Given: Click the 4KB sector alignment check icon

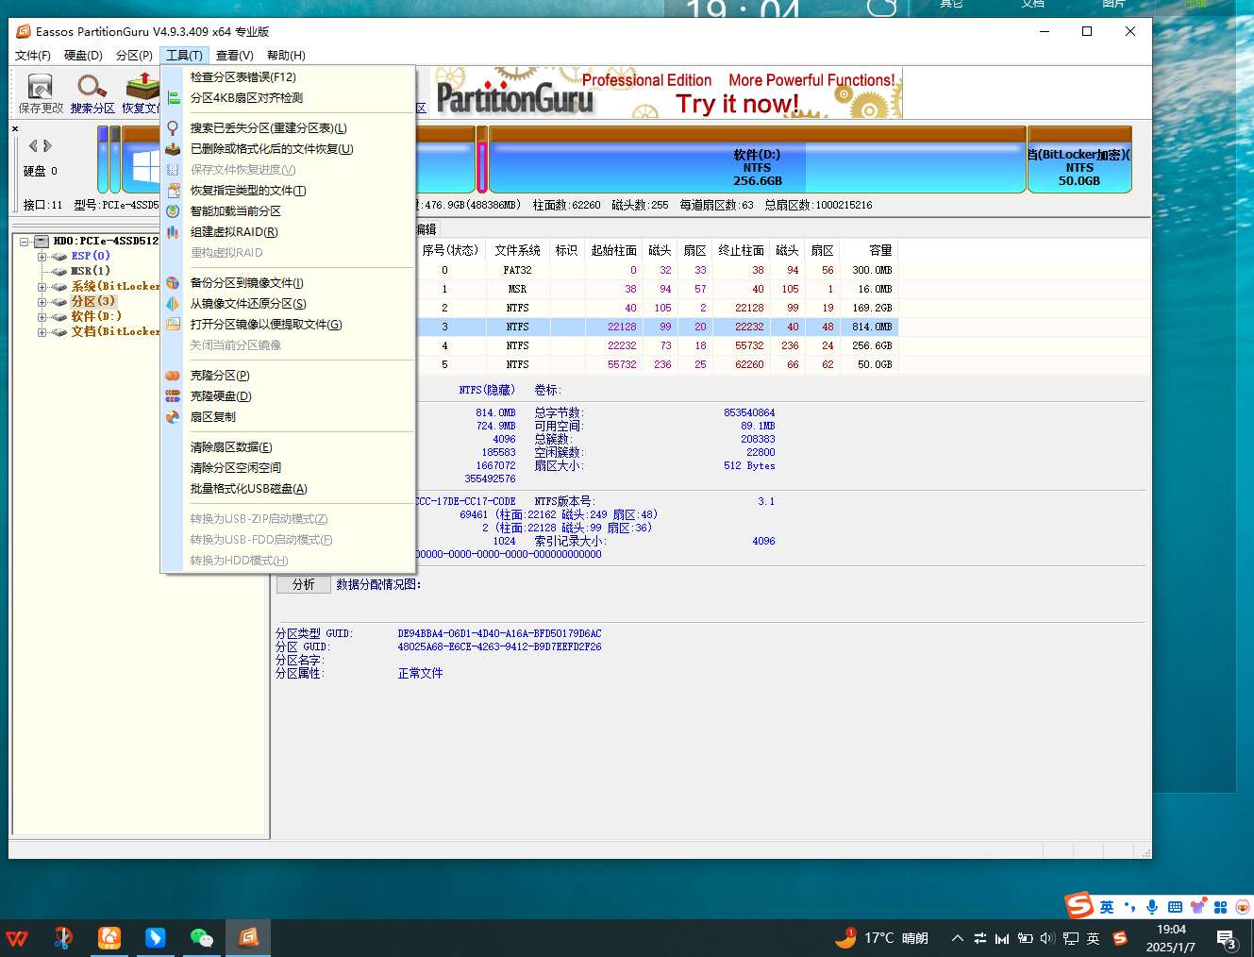Looking at the screenshot, I should [x=174, y=98].
